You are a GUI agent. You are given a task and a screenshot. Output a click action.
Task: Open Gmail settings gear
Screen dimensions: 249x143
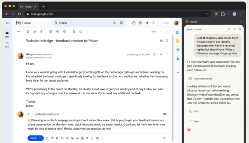click(140, 23)
